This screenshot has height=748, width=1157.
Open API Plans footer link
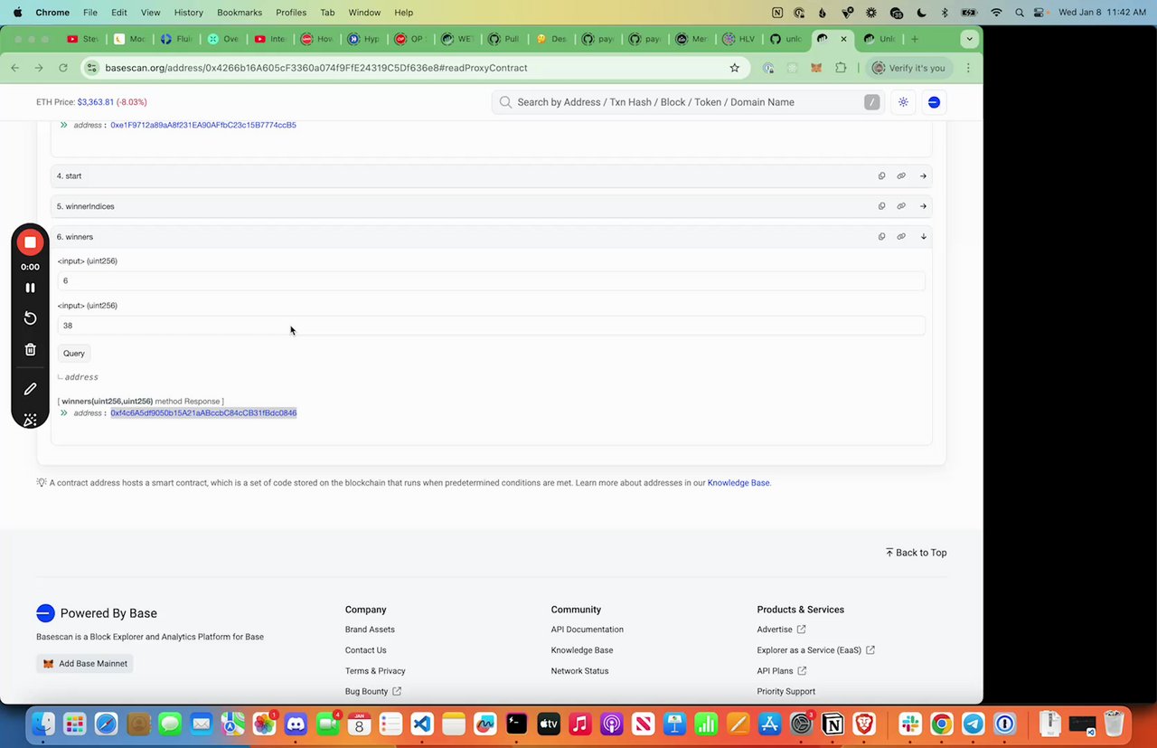782,671
